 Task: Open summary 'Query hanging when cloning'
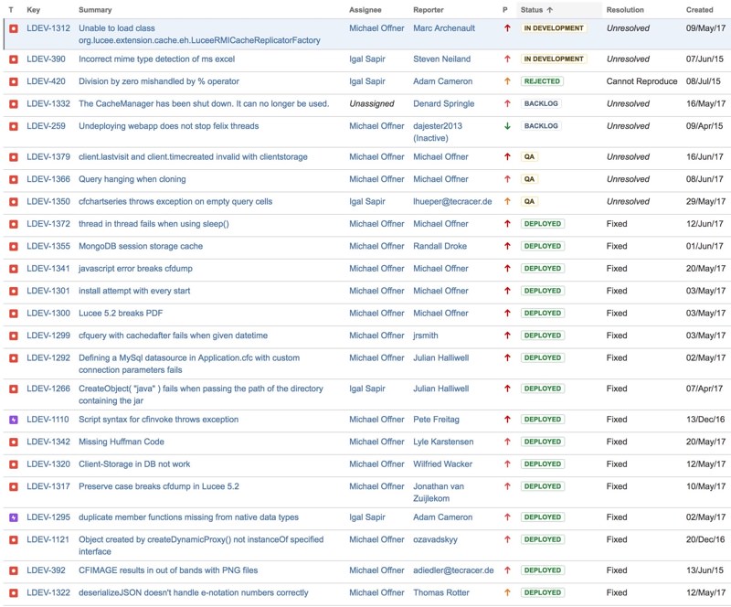click(132, 179)
